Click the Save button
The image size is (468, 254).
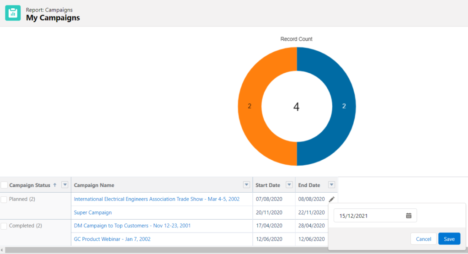click(x=449, y=239)
